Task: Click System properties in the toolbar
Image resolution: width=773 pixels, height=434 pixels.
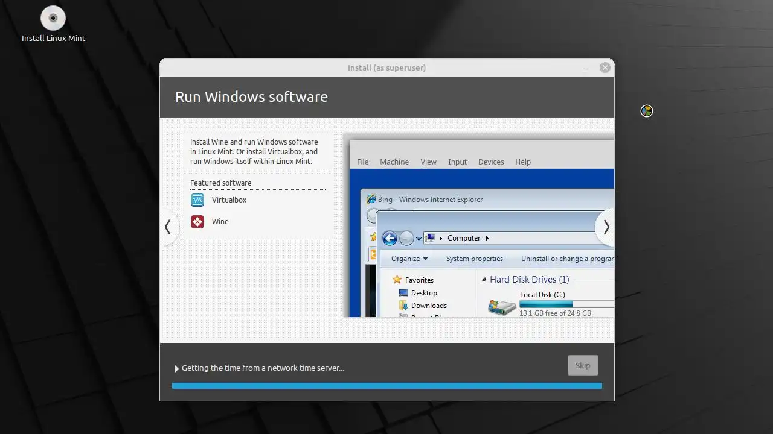Action: click(475, 259)
